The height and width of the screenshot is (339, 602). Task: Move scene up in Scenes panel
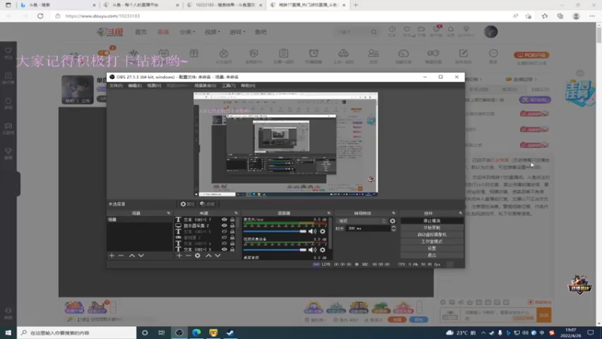[132, 255]
